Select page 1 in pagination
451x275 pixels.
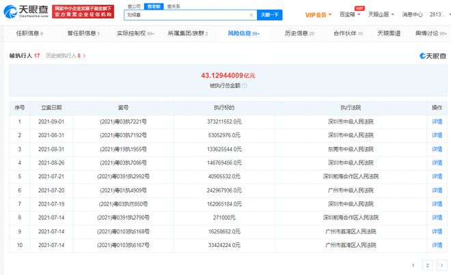pos(413,265)
